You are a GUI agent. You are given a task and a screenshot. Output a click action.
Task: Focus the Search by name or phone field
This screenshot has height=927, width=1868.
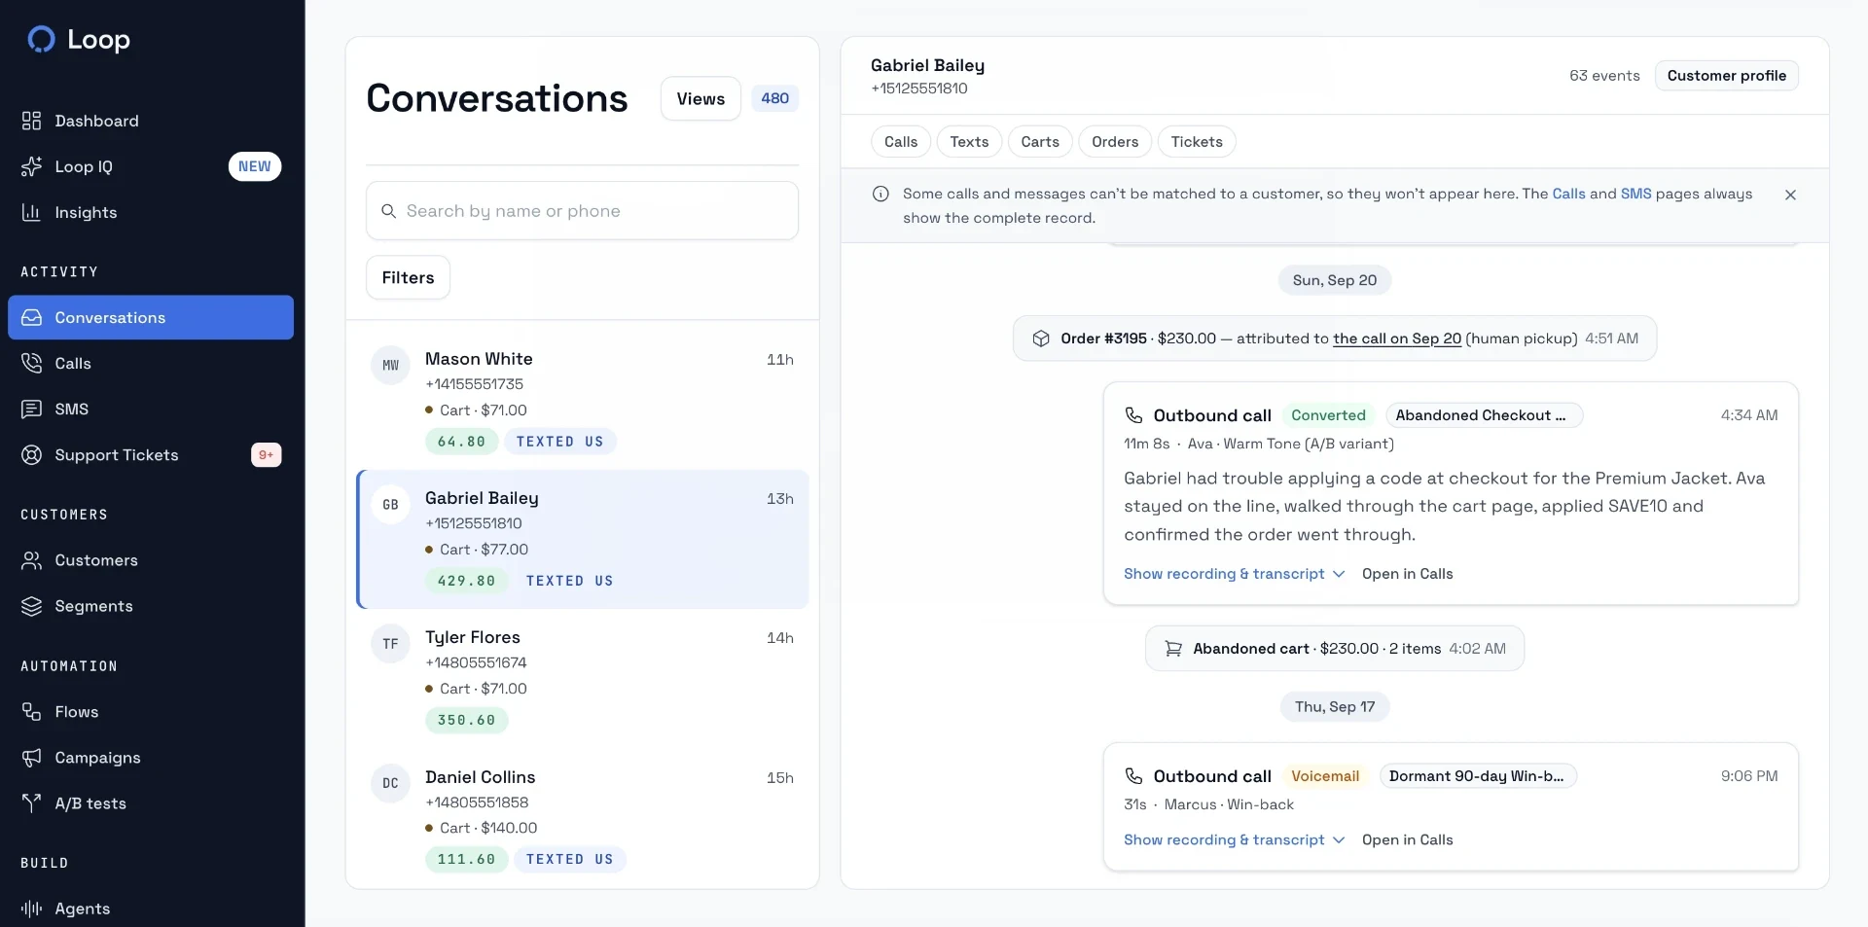click(582, 211)
